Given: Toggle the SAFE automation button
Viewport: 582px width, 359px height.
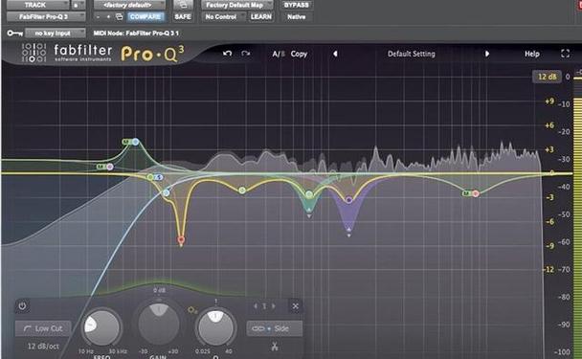Looking at the screenshot, I should [x=183, y=16].
